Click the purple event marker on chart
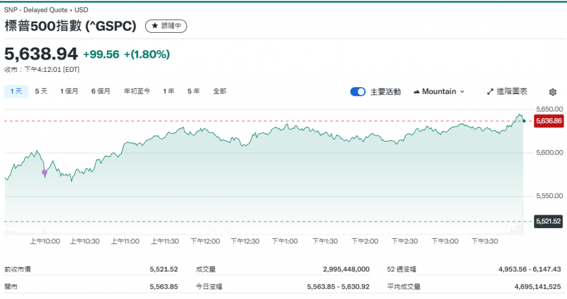The height and width of the screenshot is (299, 567). pyautogui.click(x=45, y=172)
